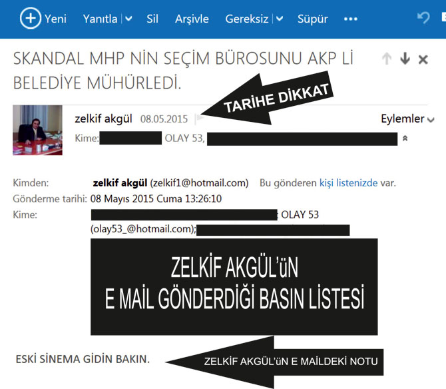Click sender name zelkif akgül in header
This screenshot has height=389, width=446.
pyautogui.click(x=104, y=119)
